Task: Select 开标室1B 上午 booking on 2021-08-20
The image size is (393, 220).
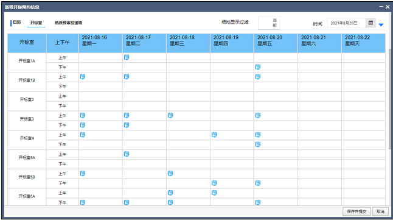Action: click(x=258, y=77)
